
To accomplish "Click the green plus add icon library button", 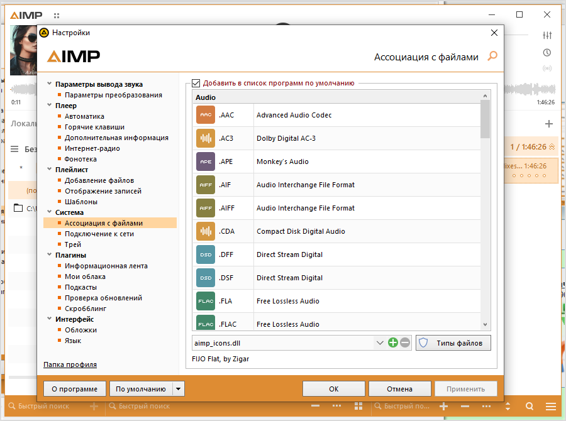I will pyautogui.click(x=393, y=343).
